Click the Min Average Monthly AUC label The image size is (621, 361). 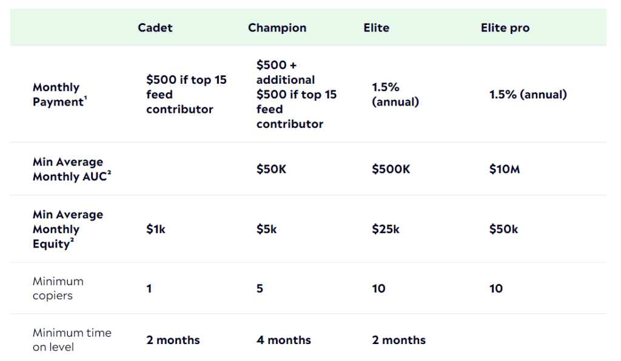click(x=72, y=169)
